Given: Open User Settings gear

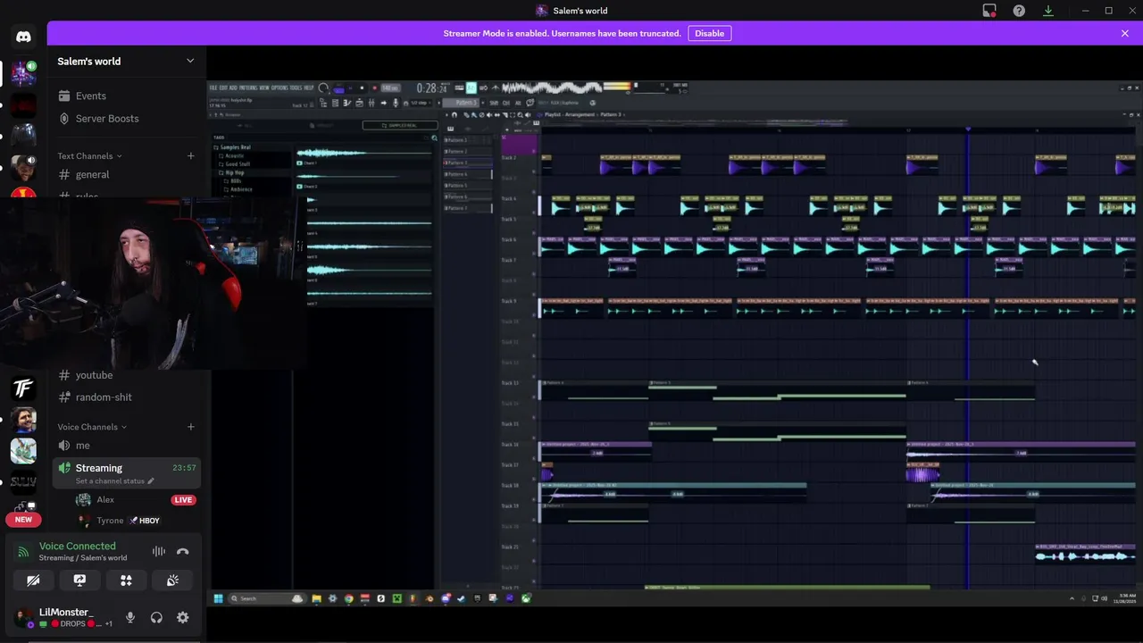Looking at the screenshot, I should (182, 617).
